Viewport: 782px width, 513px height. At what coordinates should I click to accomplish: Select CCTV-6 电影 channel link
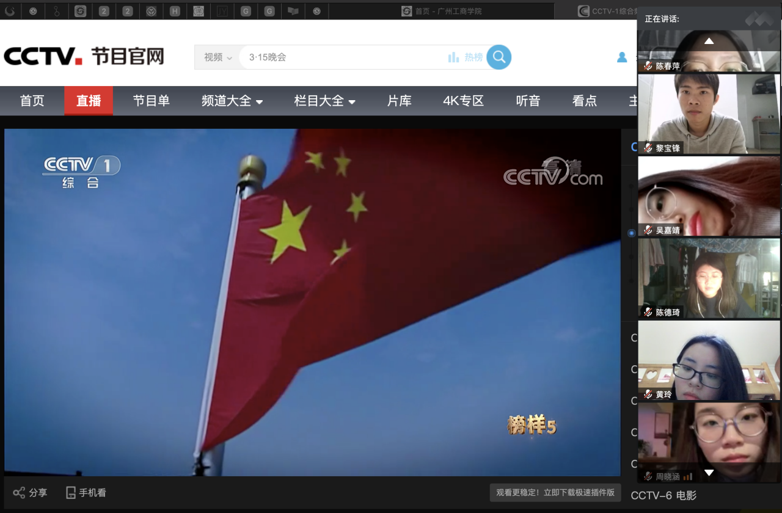pyautogui.click(x=663, y=495)
